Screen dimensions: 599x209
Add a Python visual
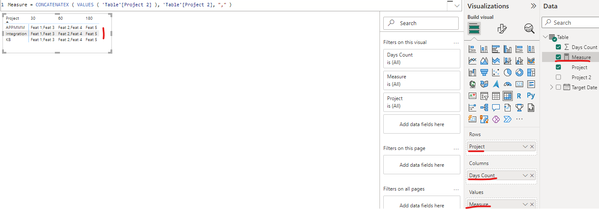[x=531, y=96]
